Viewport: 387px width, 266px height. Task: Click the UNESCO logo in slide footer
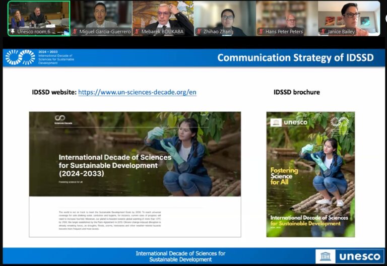click(350, 256)
